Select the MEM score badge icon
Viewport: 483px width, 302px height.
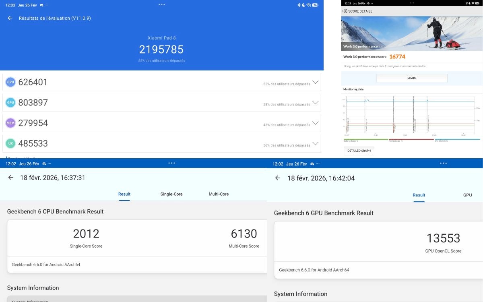[x=10, y=122]
